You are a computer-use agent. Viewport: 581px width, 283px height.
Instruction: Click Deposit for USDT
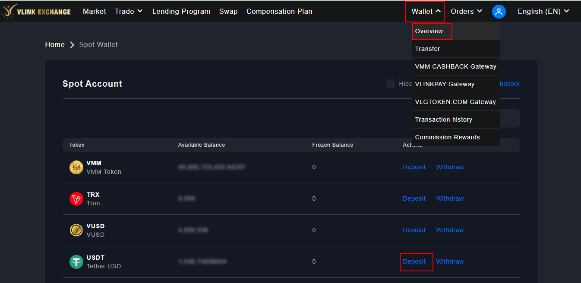414,262
